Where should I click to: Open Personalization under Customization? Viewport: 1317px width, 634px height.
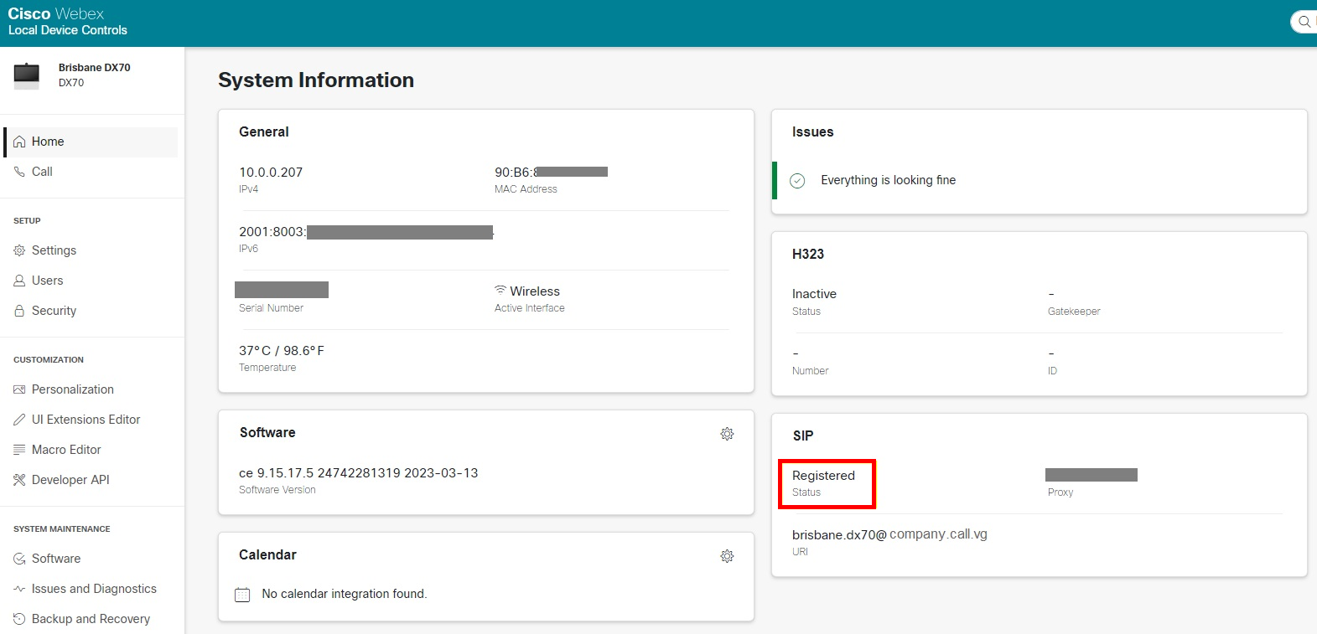tap(91, 389)
